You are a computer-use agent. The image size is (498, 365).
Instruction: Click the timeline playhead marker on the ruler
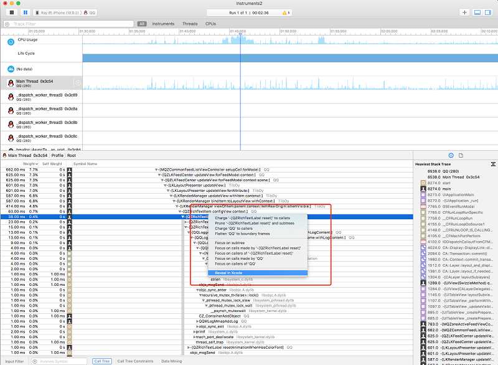coord(240,34)
